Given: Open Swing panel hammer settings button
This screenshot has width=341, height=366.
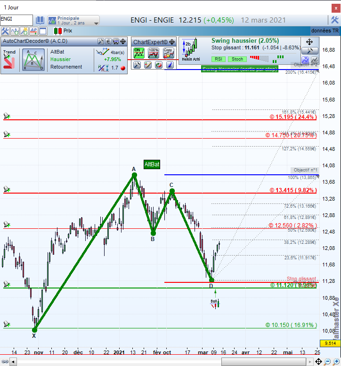Looking at the screenshot, I should click(309, 51).
